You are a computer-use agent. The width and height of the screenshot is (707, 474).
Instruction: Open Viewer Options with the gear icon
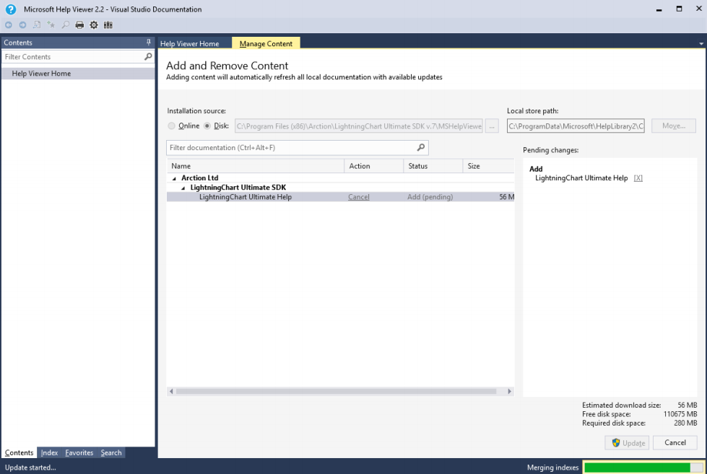coord(93,25)
